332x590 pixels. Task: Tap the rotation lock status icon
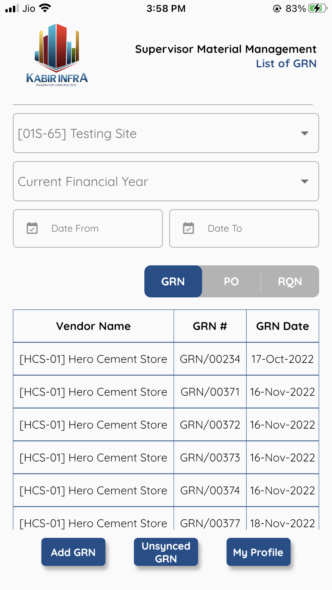coord(277,8)
